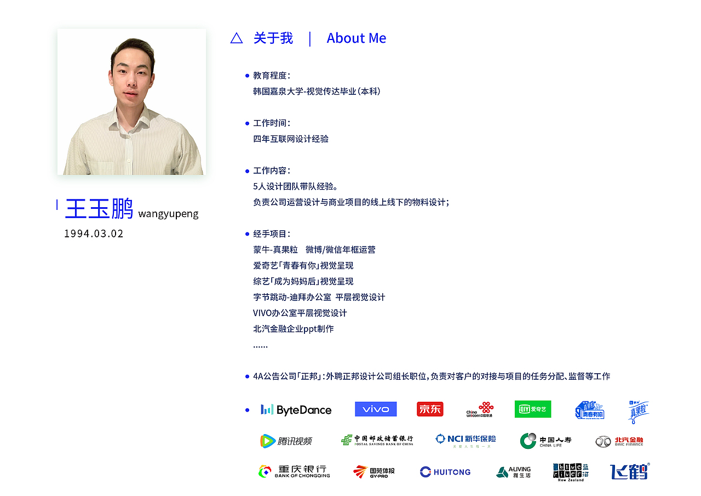The image size is (701, 496).
Task: Click the name 王玉鹏 text
Action: [99, 209]
